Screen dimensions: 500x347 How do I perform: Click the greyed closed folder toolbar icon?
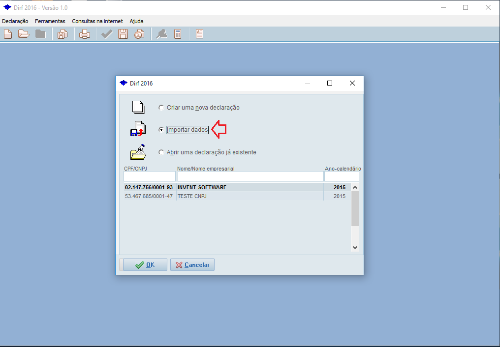(x=40, y=34)
